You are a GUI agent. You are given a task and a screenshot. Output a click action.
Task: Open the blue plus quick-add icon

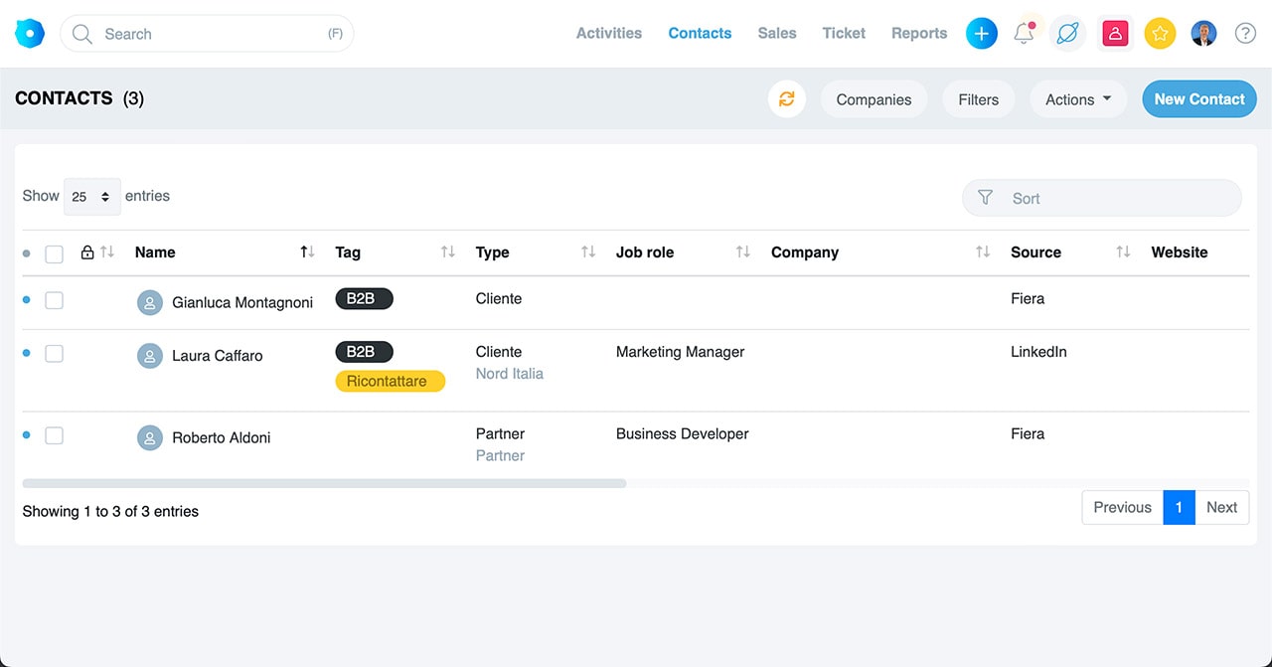tap(981, 33)
